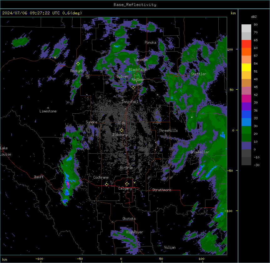This screenshot has width=270, height=263.
Task: Click the bright green 30 dBZ legend swatch
Action: pos(246,130)
